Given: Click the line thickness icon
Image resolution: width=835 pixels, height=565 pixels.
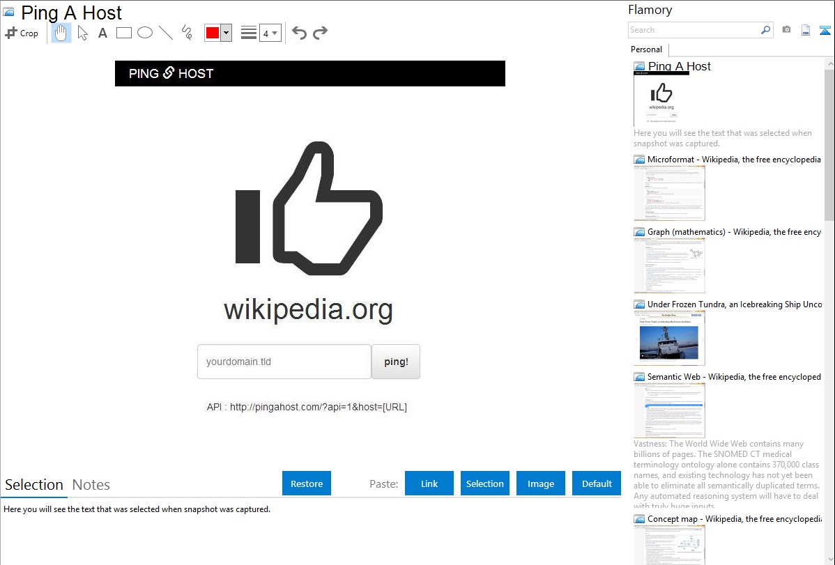Looking at the screenshot, I should coord(249,33).
